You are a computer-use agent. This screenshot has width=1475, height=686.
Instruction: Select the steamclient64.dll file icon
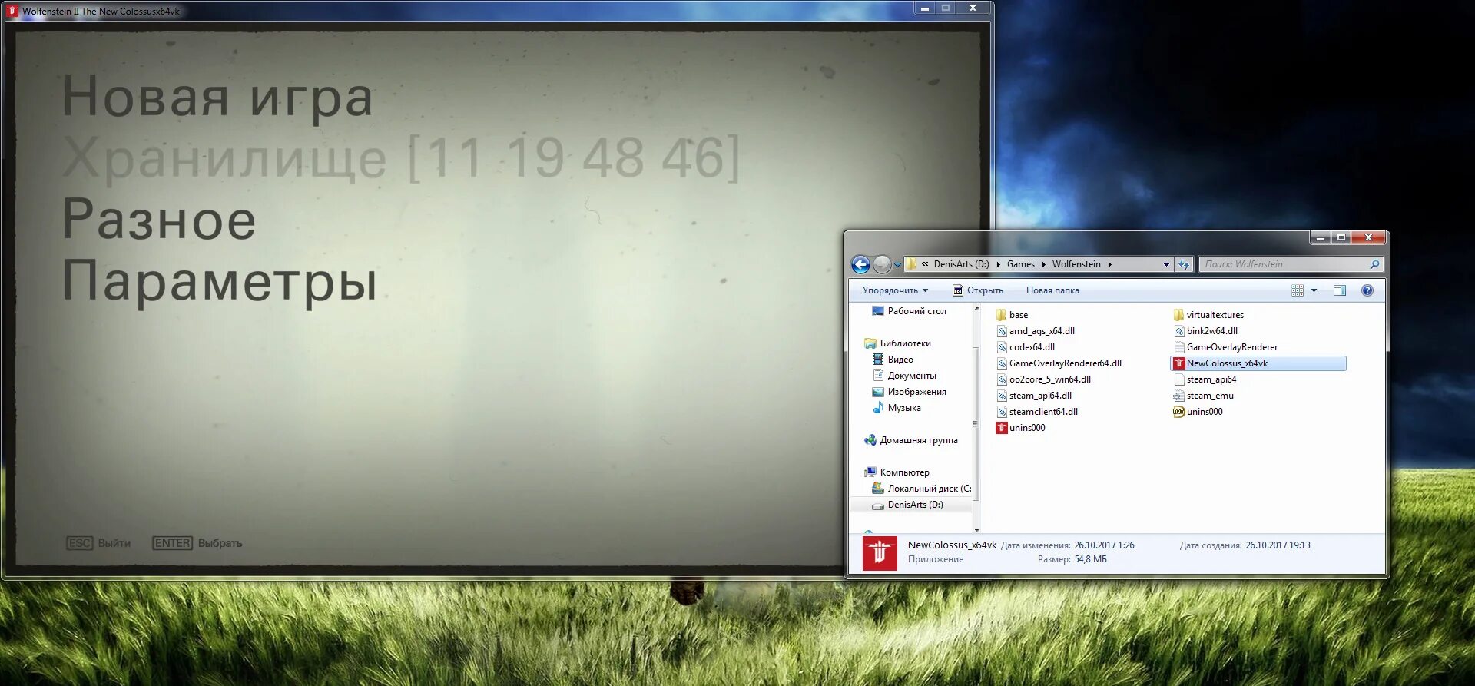1002,412
